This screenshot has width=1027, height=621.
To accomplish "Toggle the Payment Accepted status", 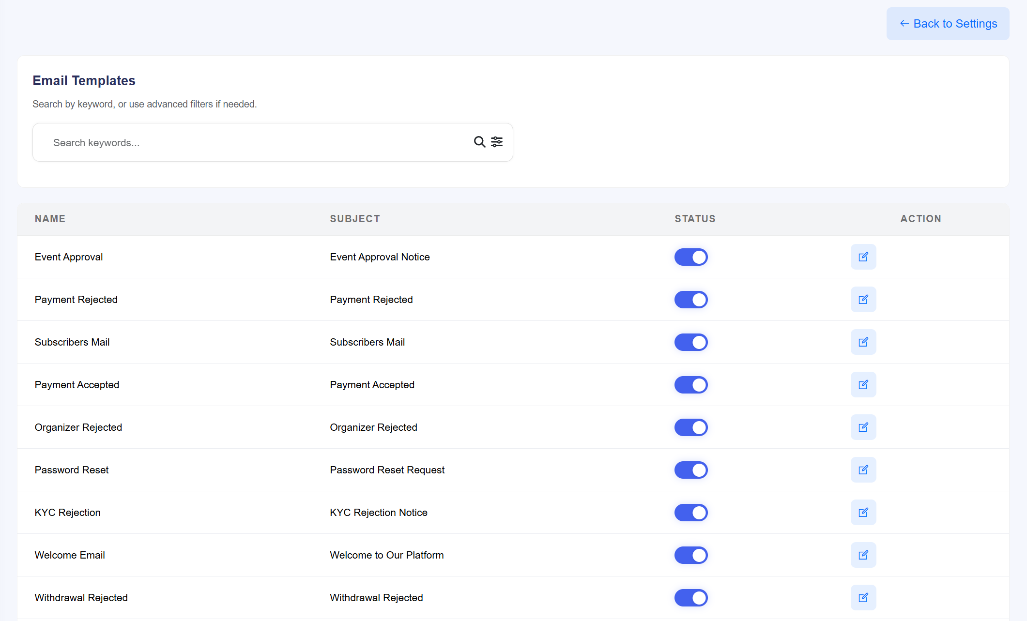I will pos(691,384).
